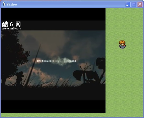Screen dimensions: 144x118
Task: Minimize the Video window
Action: pos(128,4)
